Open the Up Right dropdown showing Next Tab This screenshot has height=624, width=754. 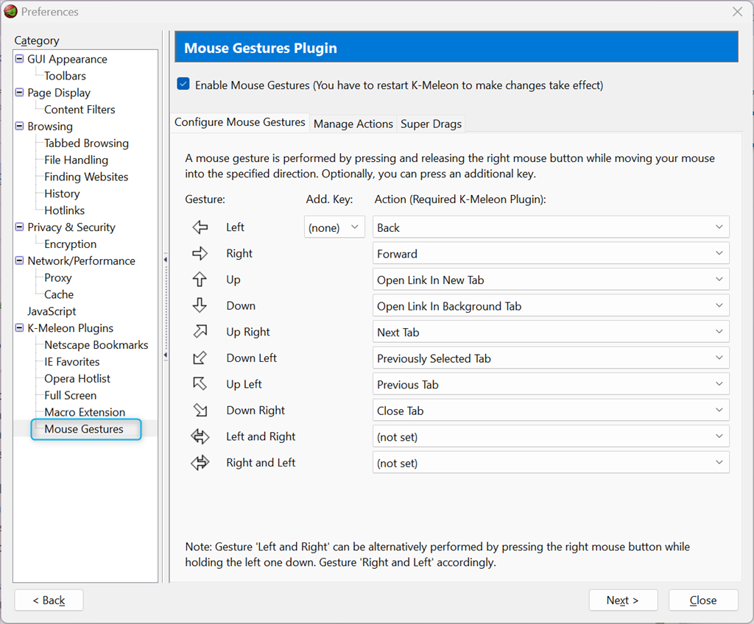click(551, 332)
